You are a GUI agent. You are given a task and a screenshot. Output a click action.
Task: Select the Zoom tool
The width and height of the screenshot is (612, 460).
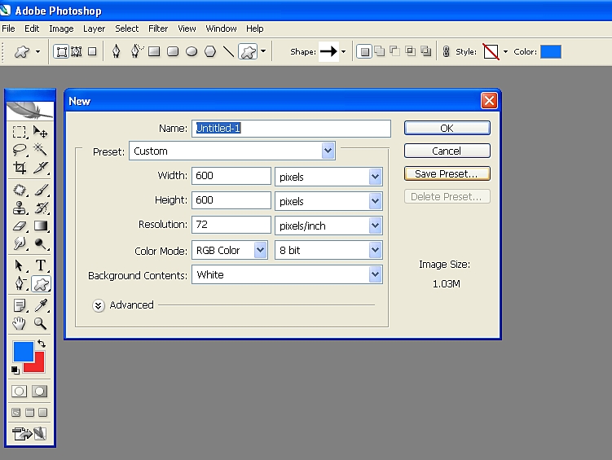(x=40, y=323)
